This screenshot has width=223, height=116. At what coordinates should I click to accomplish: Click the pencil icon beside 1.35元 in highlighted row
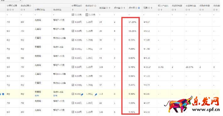(96, 94)
